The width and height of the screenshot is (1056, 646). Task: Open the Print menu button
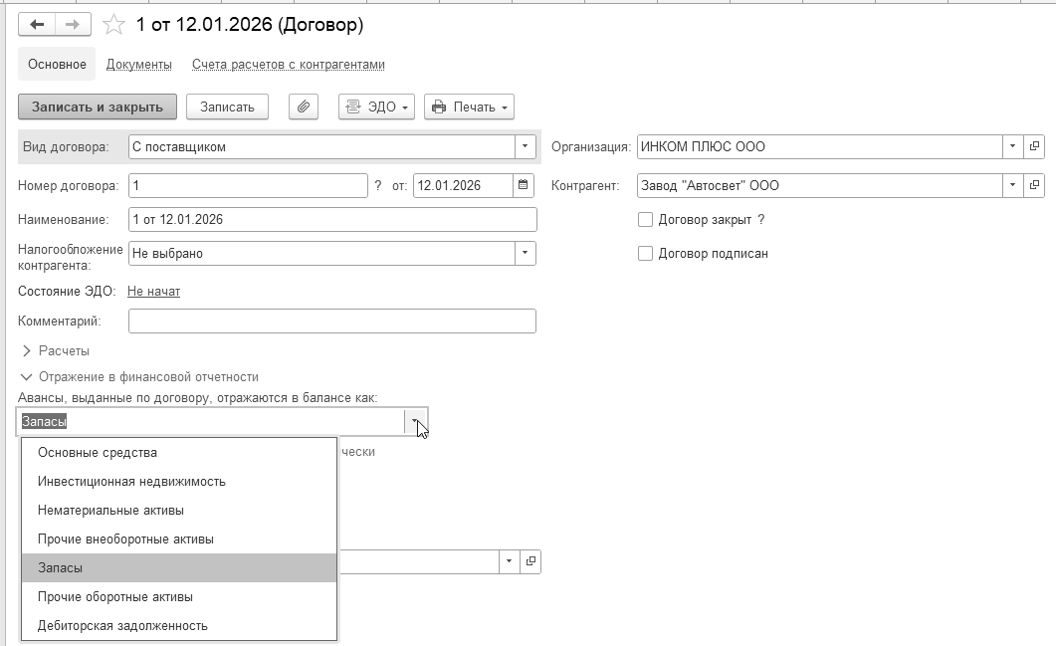coord(469,107)
